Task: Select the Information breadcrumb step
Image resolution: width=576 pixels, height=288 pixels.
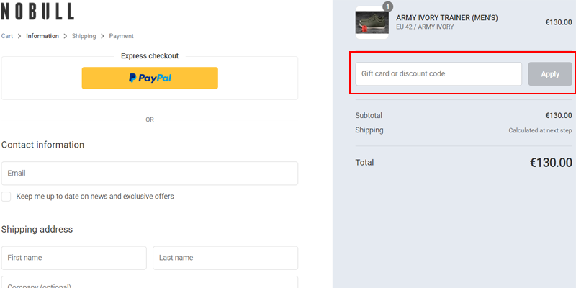Action: point(42,36)
